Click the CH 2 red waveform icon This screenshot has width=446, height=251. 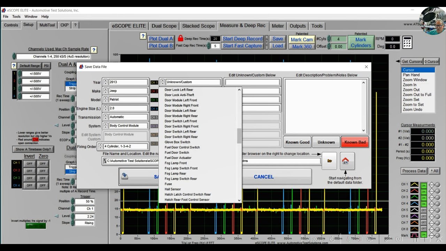pos(414,191)
